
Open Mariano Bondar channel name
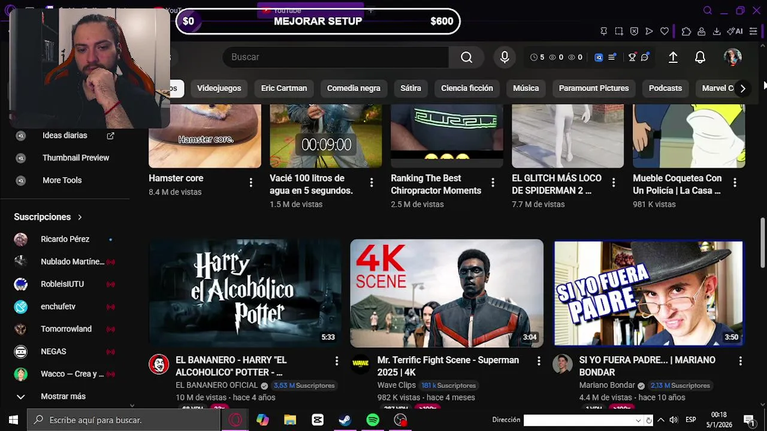(606, 386)
